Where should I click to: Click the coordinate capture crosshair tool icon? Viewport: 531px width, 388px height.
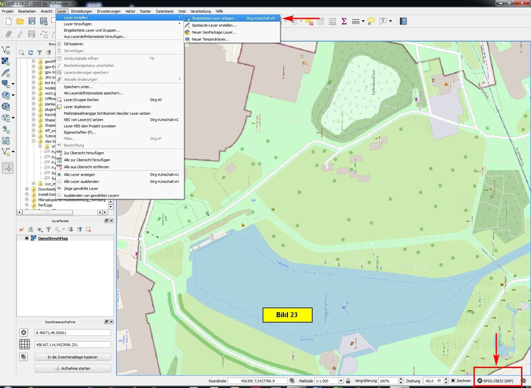(8, 168)
